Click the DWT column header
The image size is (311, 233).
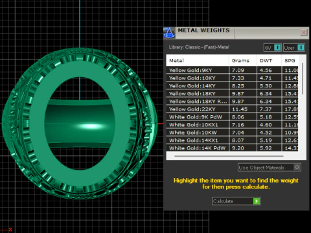tap(269, 60)
